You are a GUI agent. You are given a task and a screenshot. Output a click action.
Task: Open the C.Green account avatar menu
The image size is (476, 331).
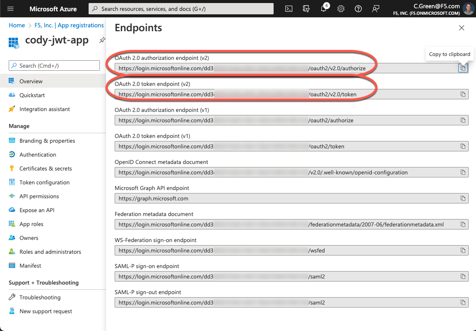(x=468, y=9)
